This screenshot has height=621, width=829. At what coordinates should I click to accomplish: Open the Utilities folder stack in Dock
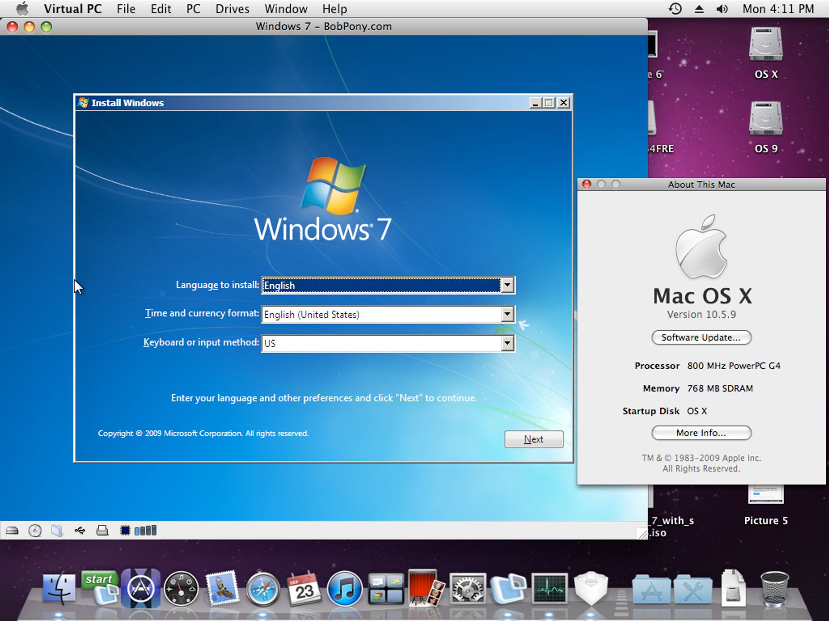[x=692, y=590]
